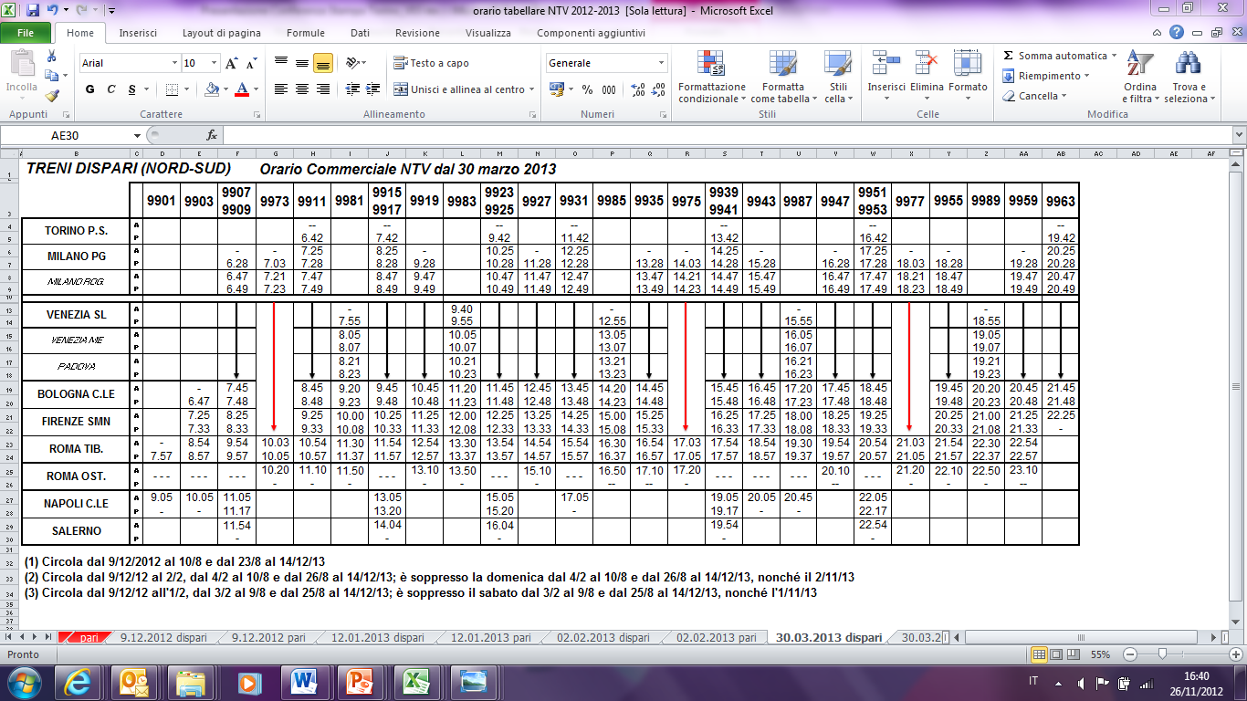Click the fx insert function icon
Screen dimensions: 1247x701
pos(212,135)
